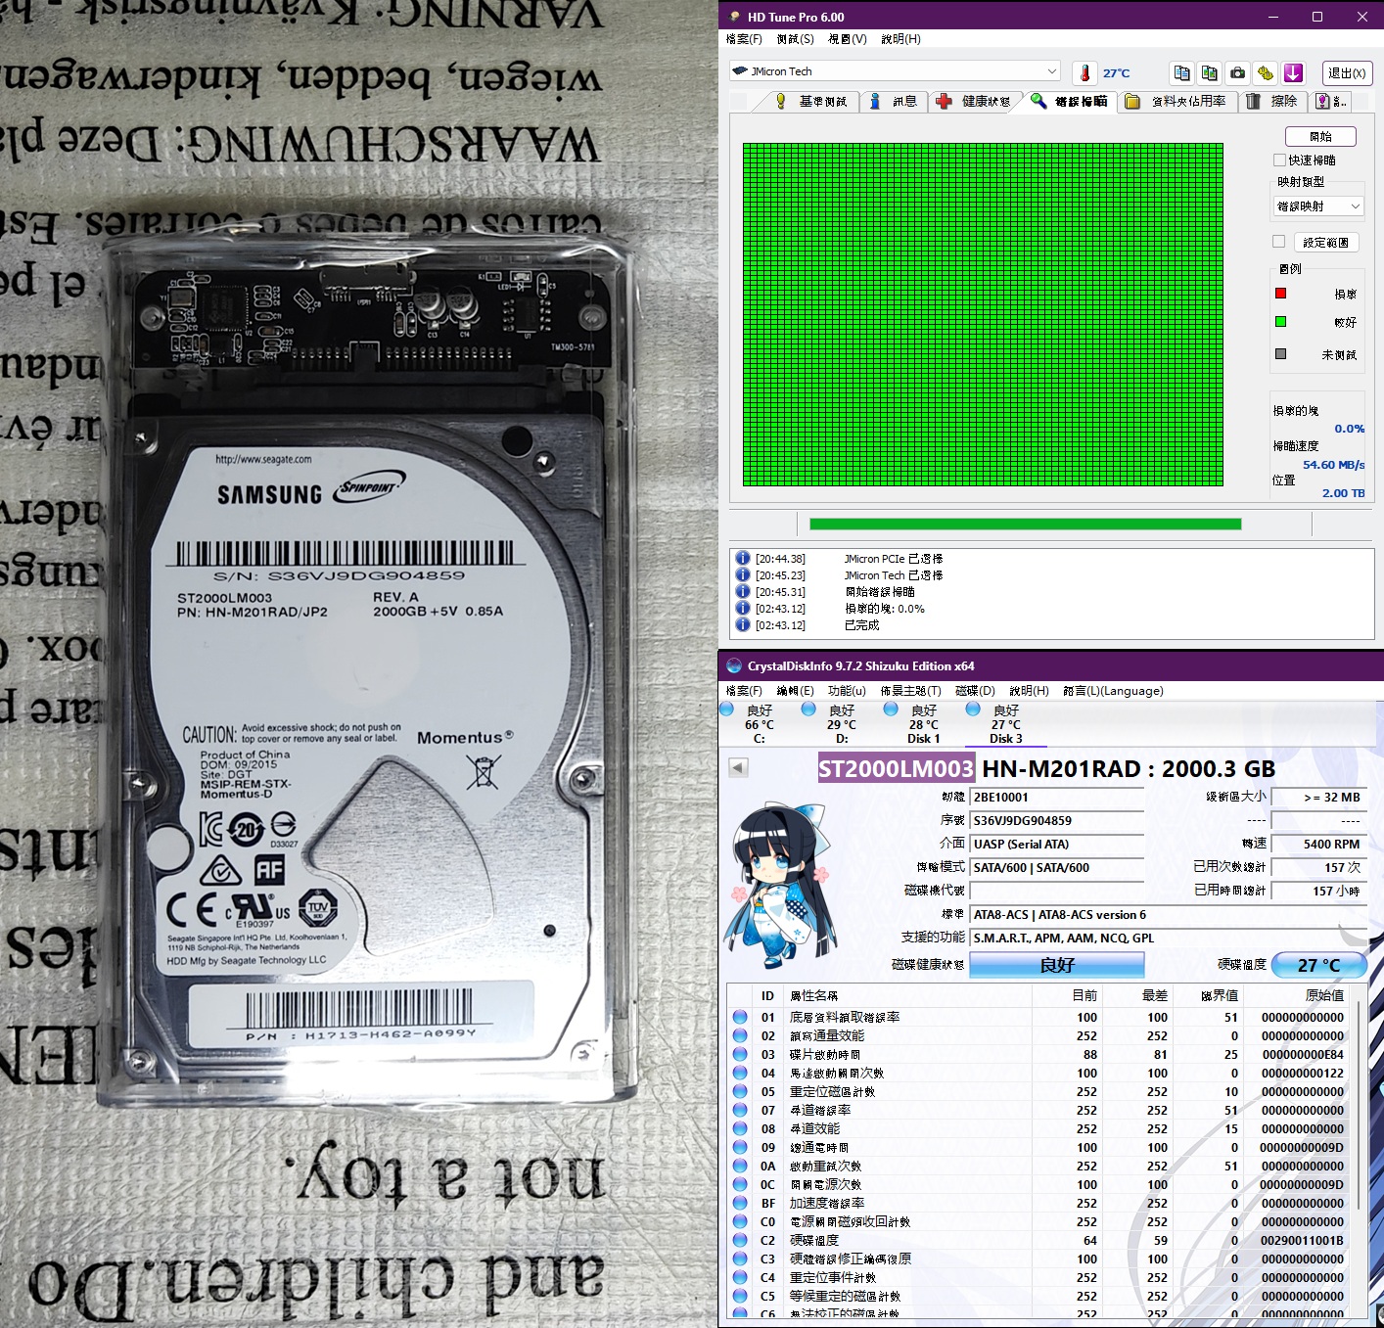Click the status orb of SMART row 03
Screen dimensions: 1384x1328
coord(741,1054)
